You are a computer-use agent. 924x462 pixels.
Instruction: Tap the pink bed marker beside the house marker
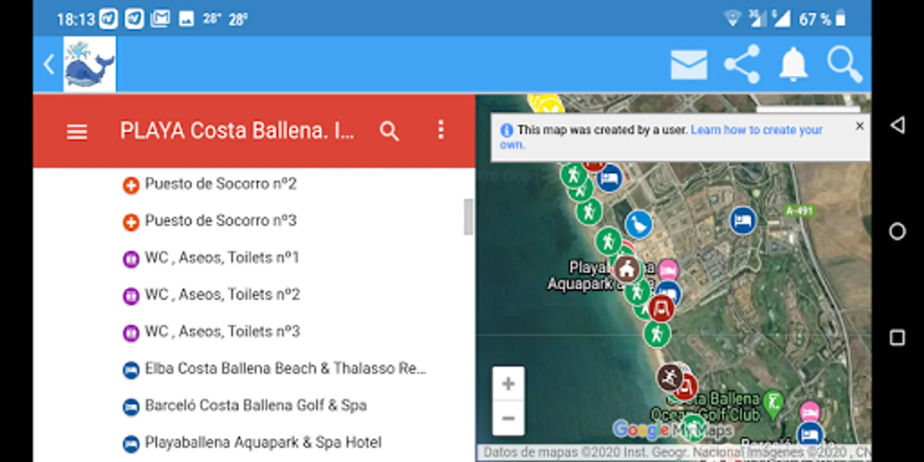pyautogui.click(x=667, y=270)
